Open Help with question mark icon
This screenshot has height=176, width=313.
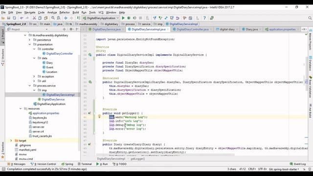click(204, 18)
